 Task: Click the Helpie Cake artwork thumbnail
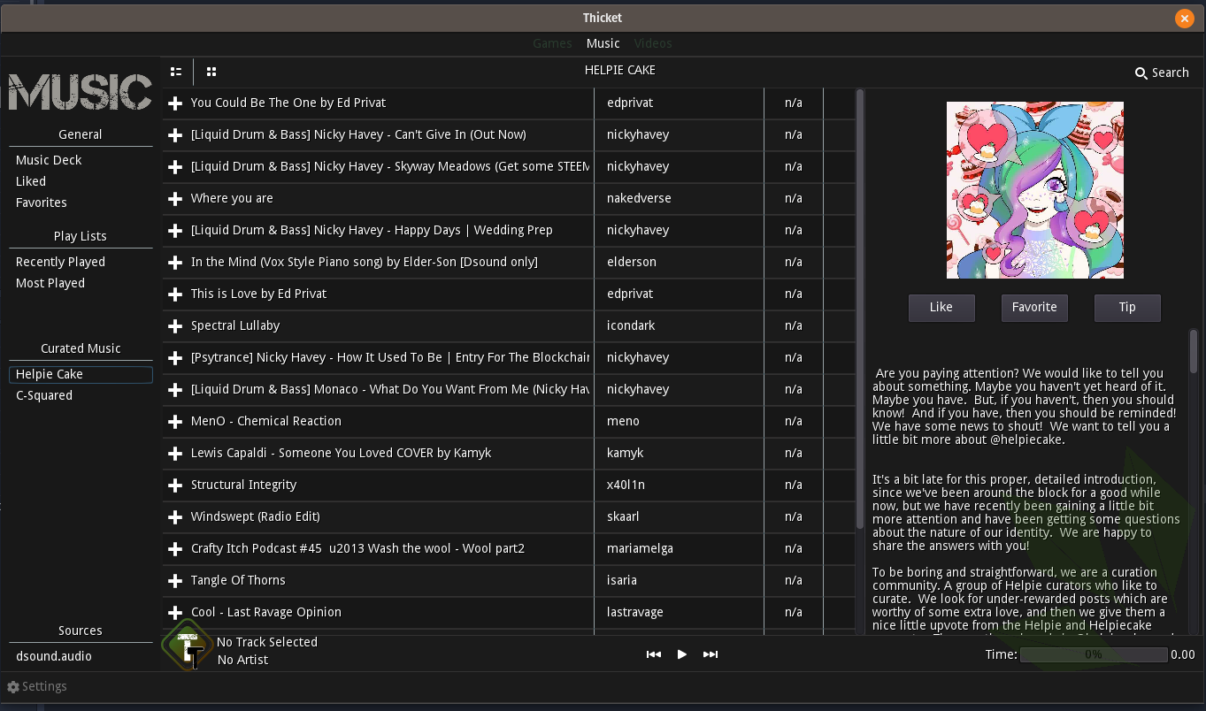pos(1034,190)
